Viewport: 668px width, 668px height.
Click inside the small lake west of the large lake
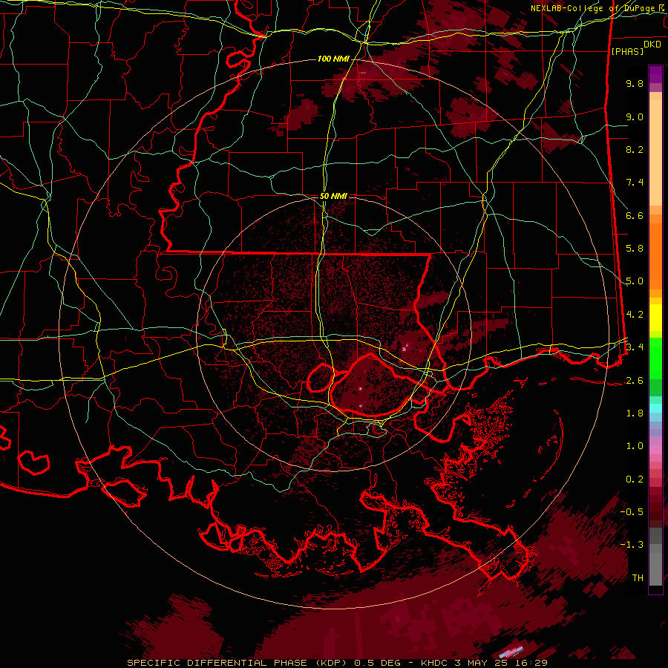pyautogui.click(x=321, y=378)
